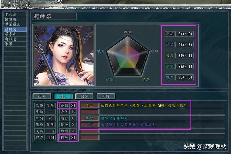Click the 外功 stat label in the stats panel
This screenshot has width=231, height=154.
click(170, 45)
